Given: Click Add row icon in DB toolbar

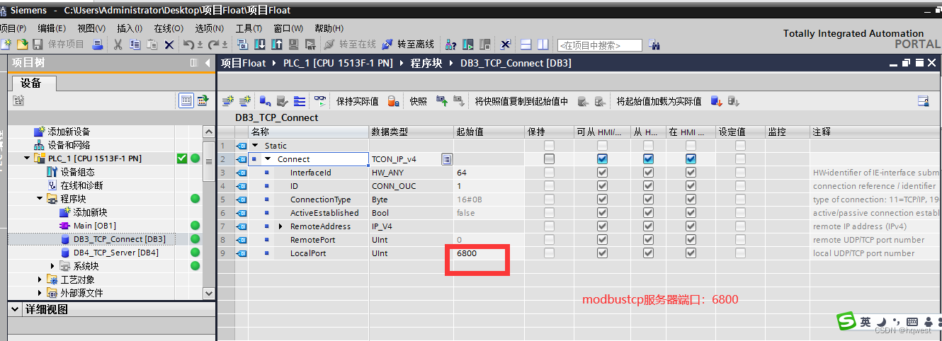Looking at the screenshot, I should (x=245, y=101).
